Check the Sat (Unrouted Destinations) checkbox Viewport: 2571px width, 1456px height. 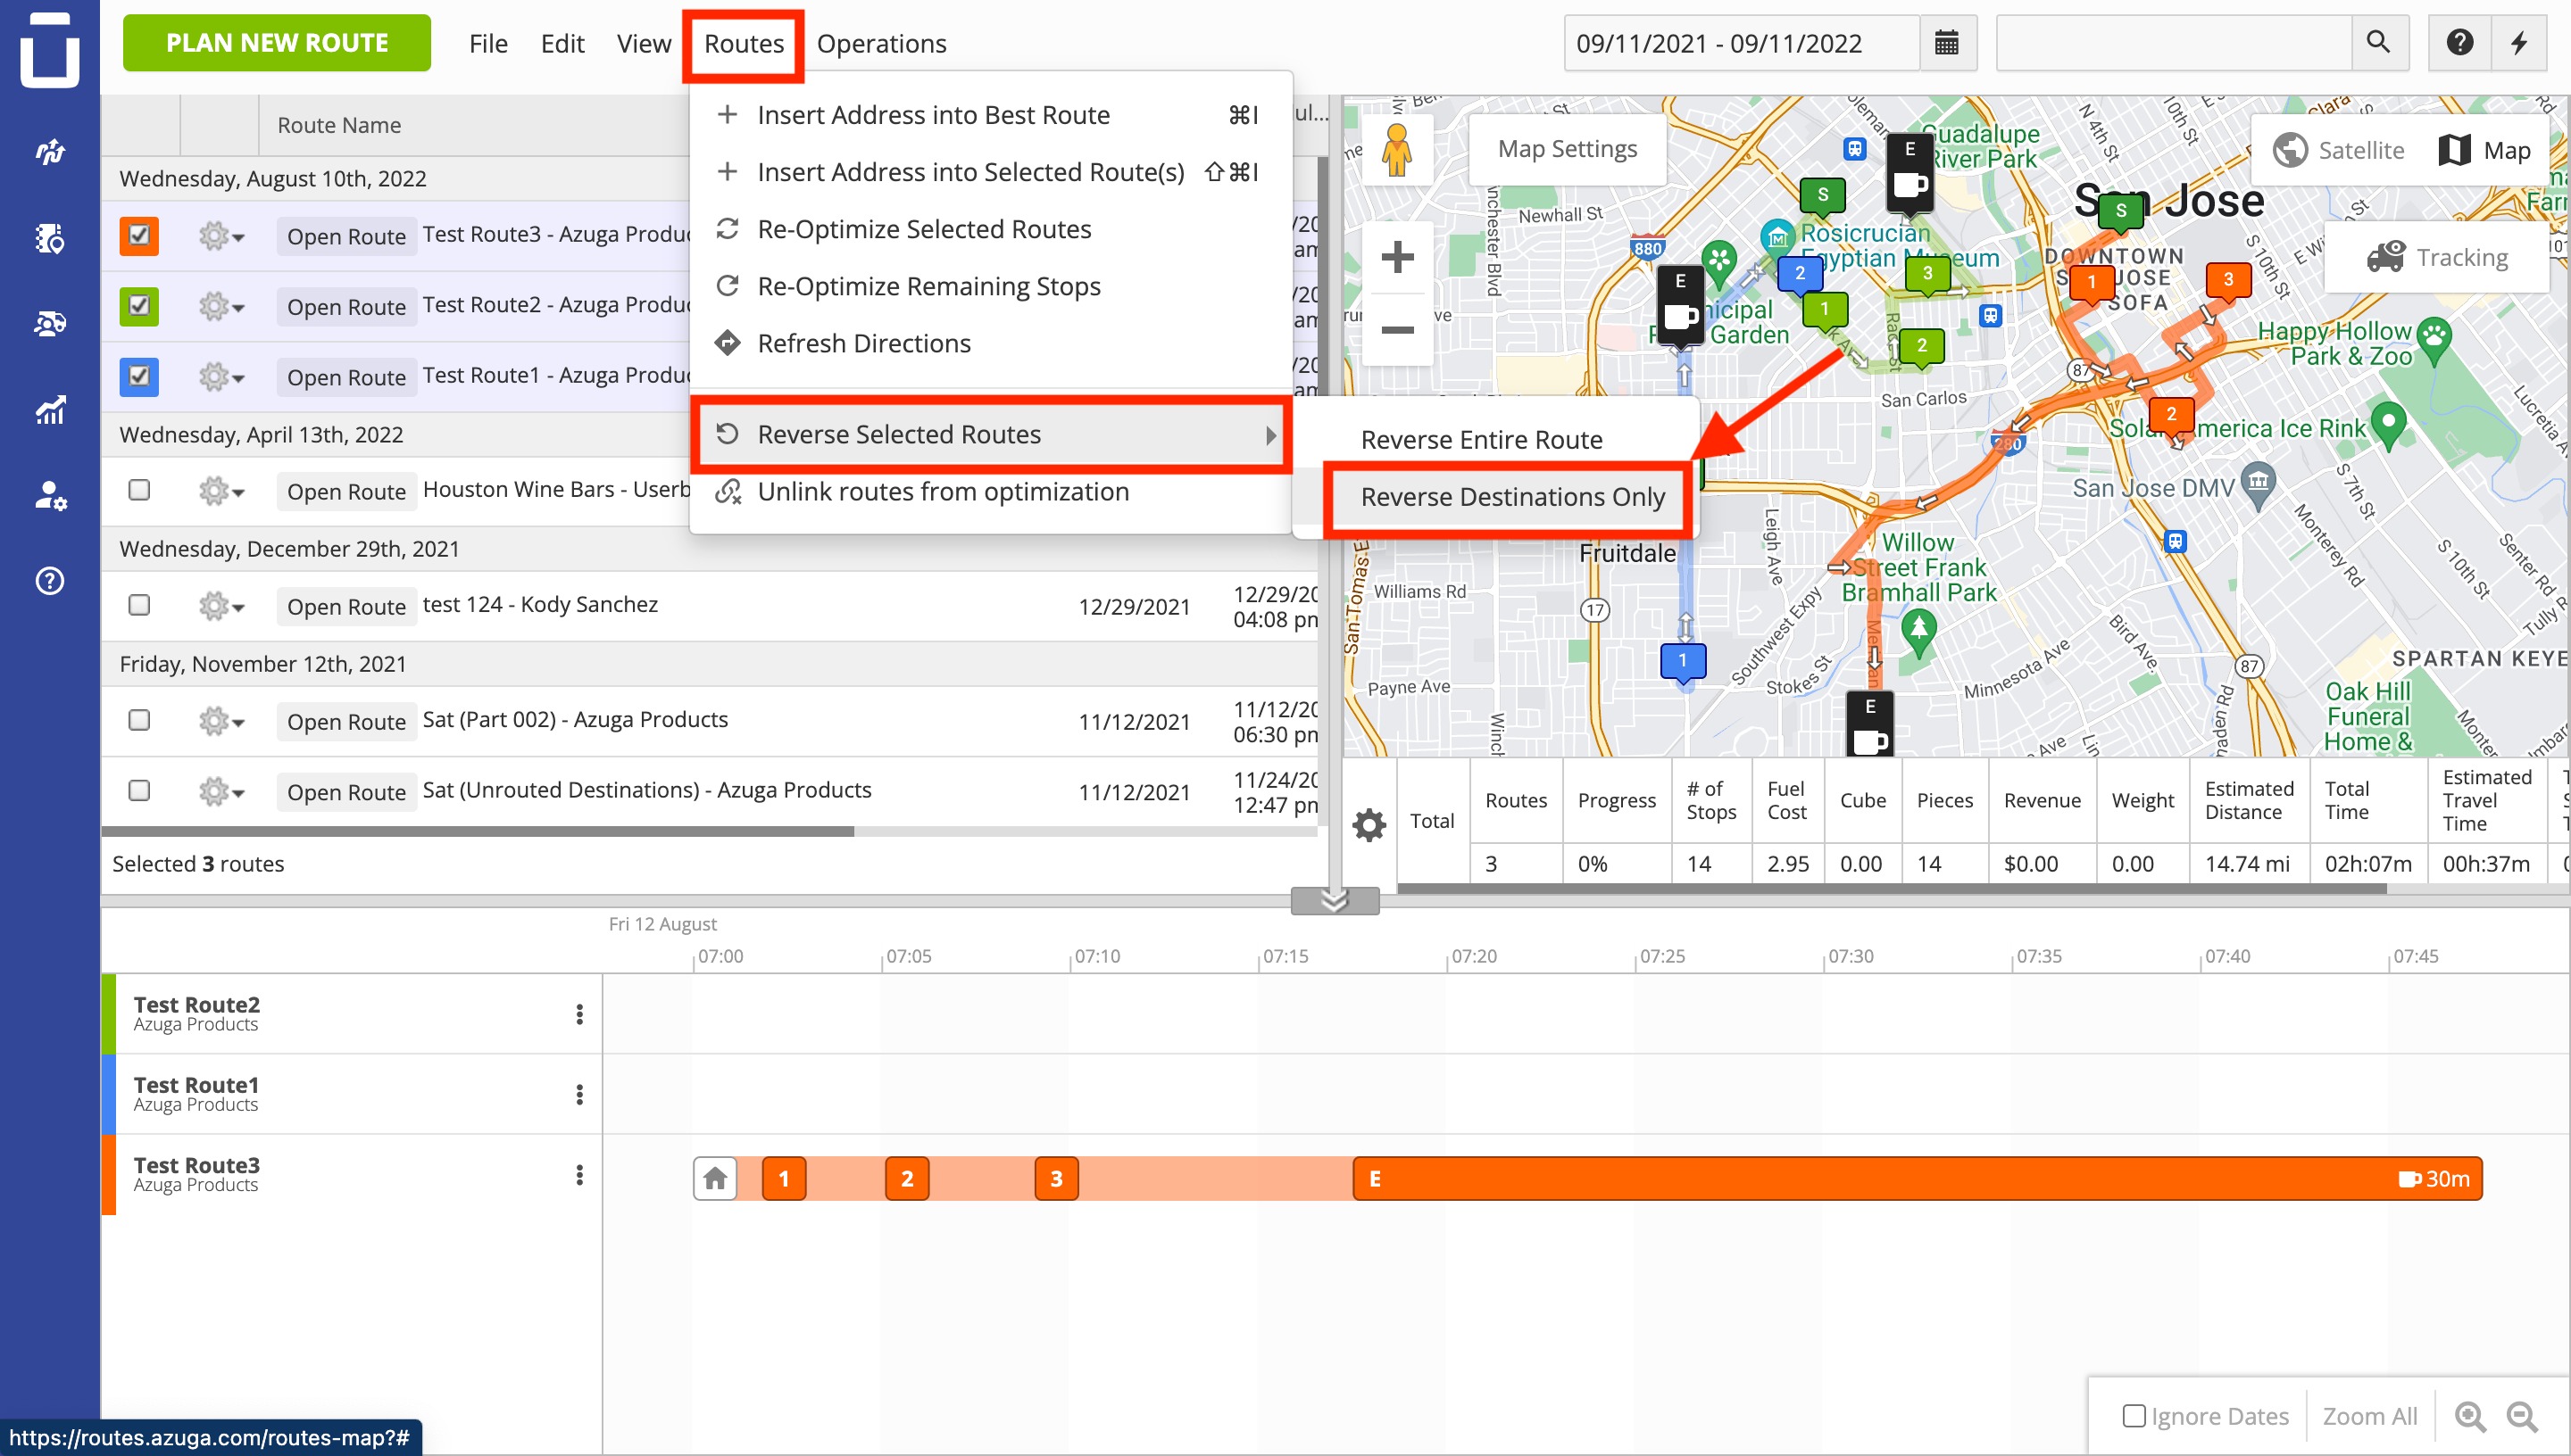click(x=139, y=791)
